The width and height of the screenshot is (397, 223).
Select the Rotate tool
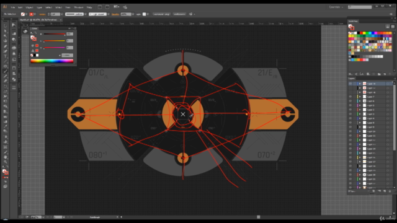pyautogui.click(x=6, y=87)
